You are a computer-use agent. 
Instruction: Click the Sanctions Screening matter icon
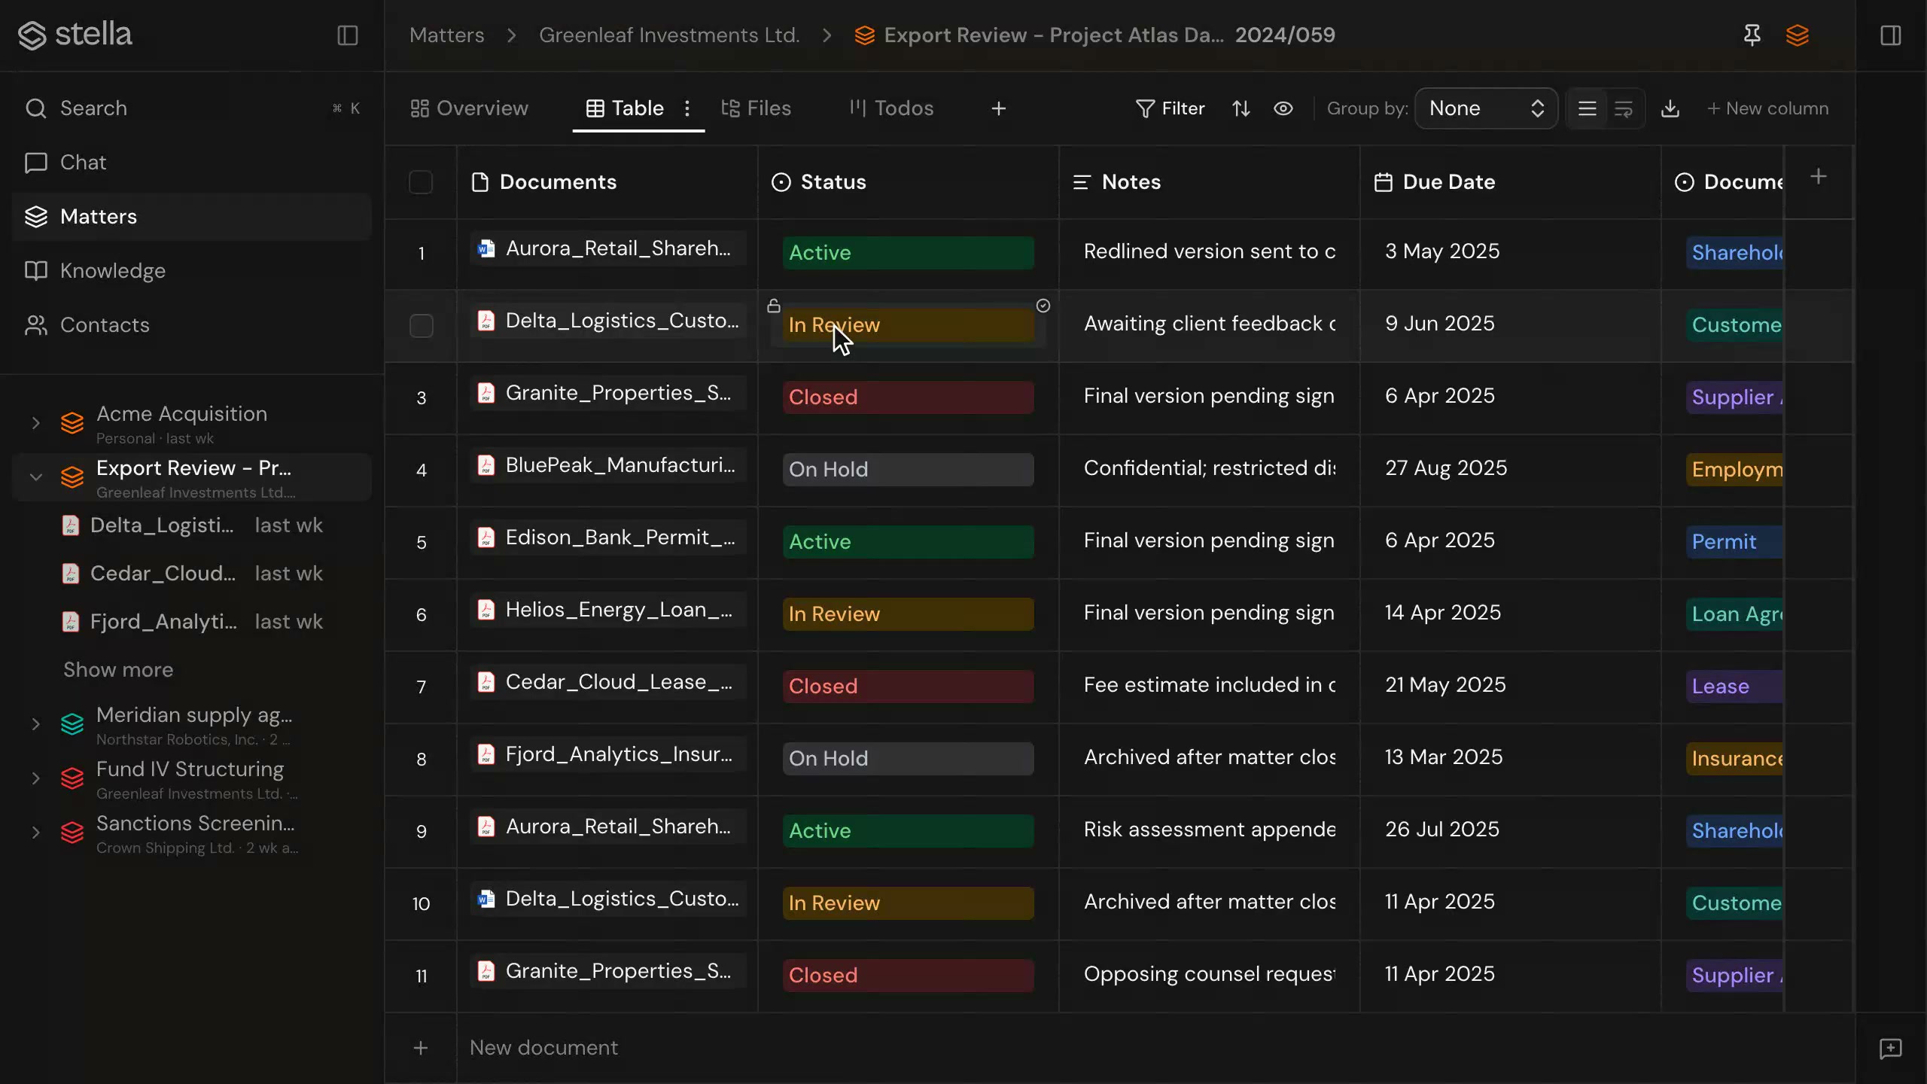point(72,833)
